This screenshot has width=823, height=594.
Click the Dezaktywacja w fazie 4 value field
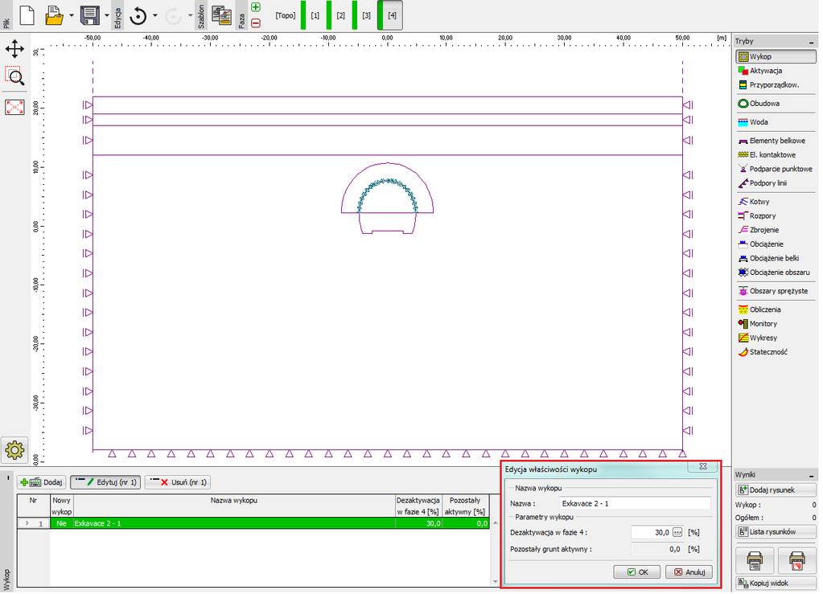[x=651, y=533]
